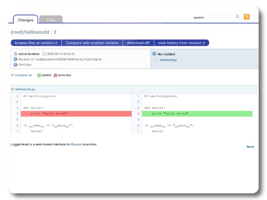Click the RSS feed icon
This screenshot has width=267, height=200.
click(247, 17)
